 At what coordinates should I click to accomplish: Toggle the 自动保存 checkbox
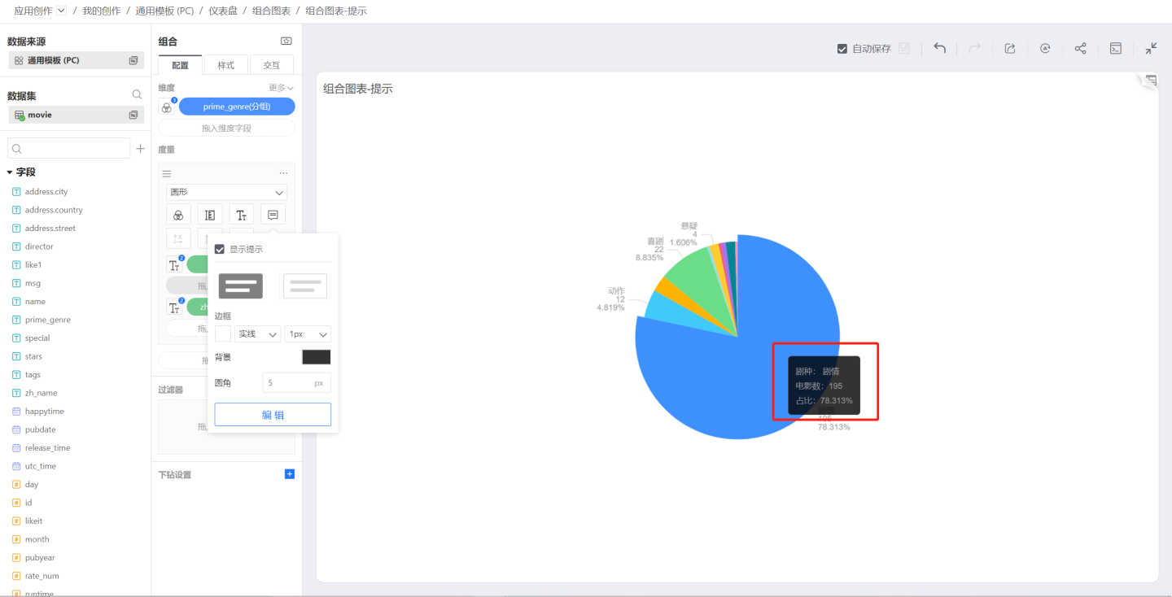point(842,49)
